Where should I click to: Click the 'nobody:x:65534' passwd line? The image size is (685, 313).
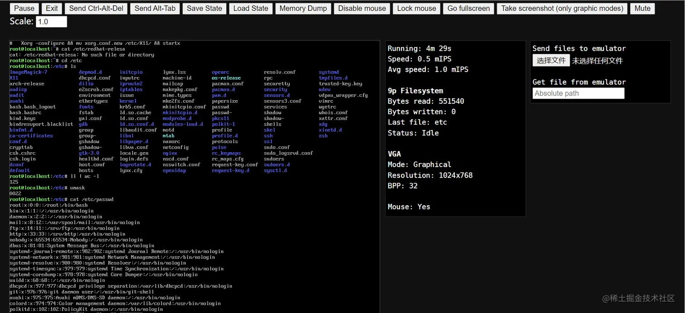76,240
